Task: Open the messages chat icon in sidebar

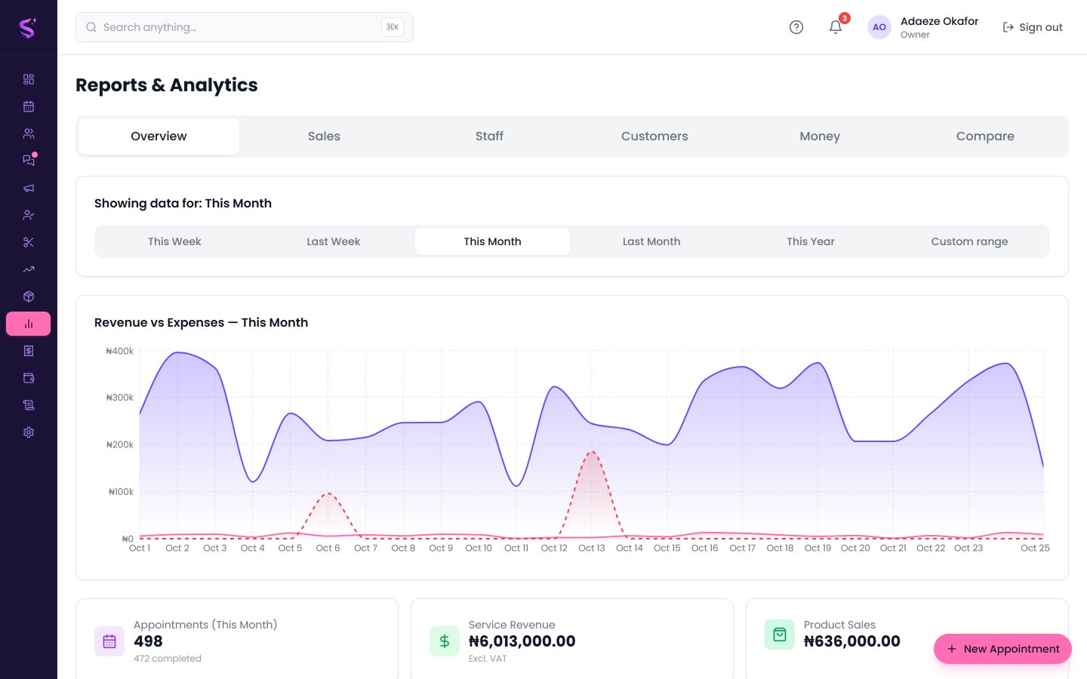Action: pyautogui.click(x=29, y=161)
